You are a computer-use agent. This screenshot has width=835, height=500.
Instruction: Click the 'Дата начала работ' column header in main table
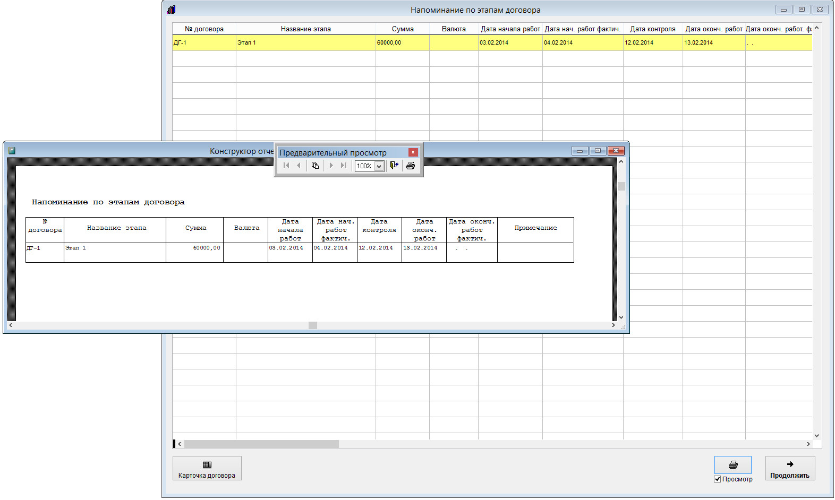coord(510,29)
